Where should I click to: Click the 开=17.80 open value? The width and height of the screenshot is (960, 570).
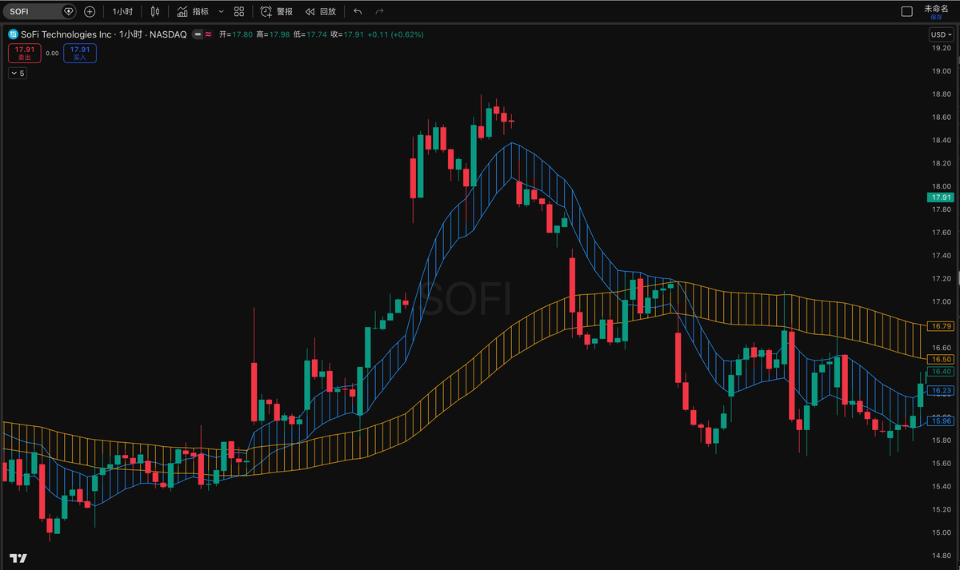pyautogui.click(x=235, y=34)
